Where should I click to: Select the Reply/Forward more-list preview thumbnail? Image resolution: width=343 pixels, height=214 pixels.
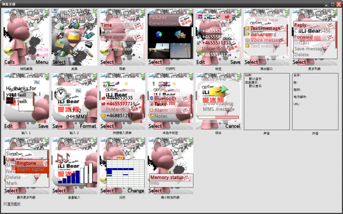coord(315,37)
